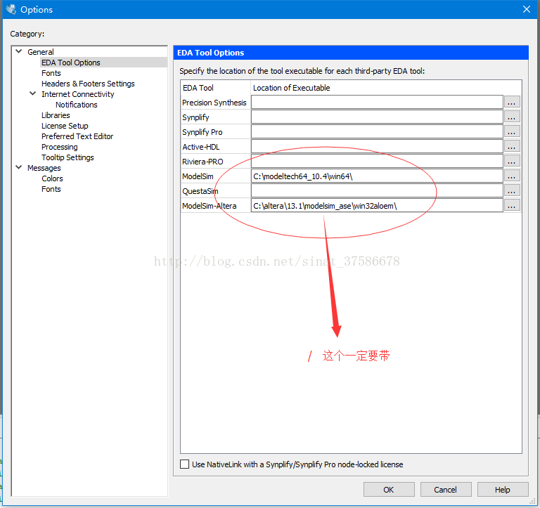Enable NativeLink with Synplify node-locked license

pyautogui.click(x=185, y=464)
